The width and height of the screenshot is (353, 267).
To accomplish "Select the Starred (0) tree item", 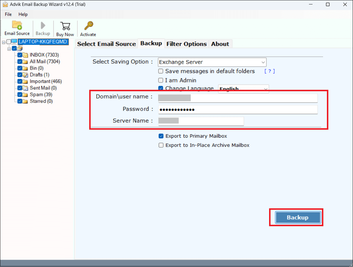I will (41, 101).
